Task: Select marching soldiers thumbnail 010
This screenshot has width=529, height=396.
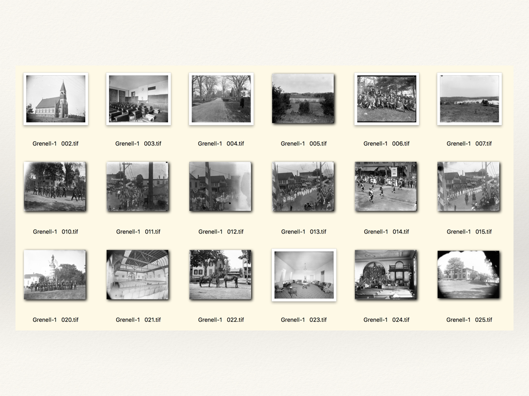Action: (55, 187)
